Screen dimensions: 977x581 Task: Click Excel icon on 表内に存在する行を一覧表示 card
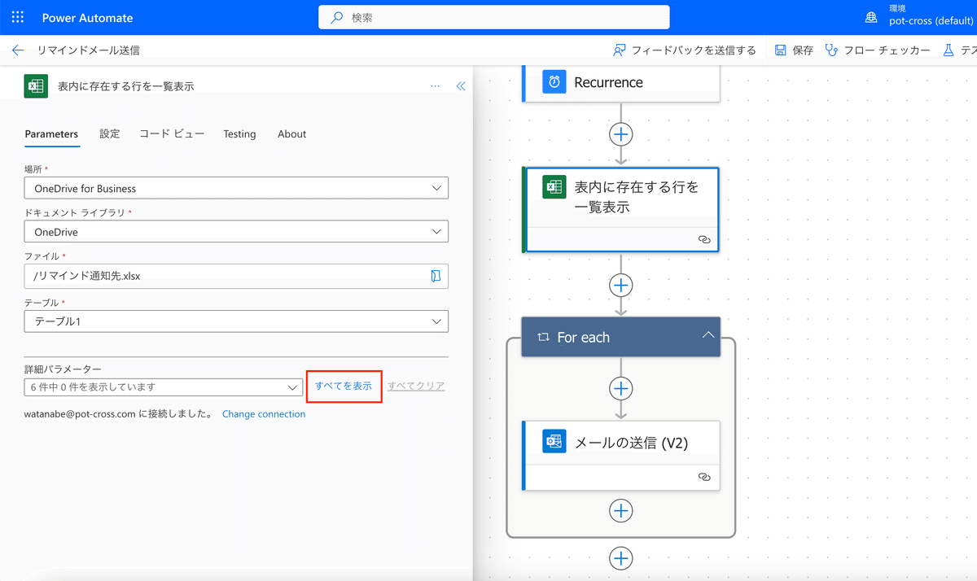(554, 187)
